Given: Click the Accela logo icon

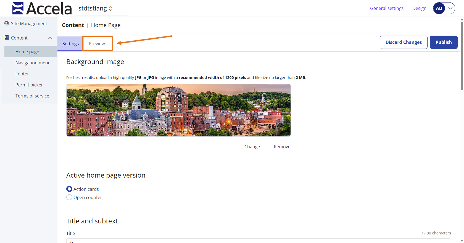Looking at the screenshot, I should [x=18, y=8].
